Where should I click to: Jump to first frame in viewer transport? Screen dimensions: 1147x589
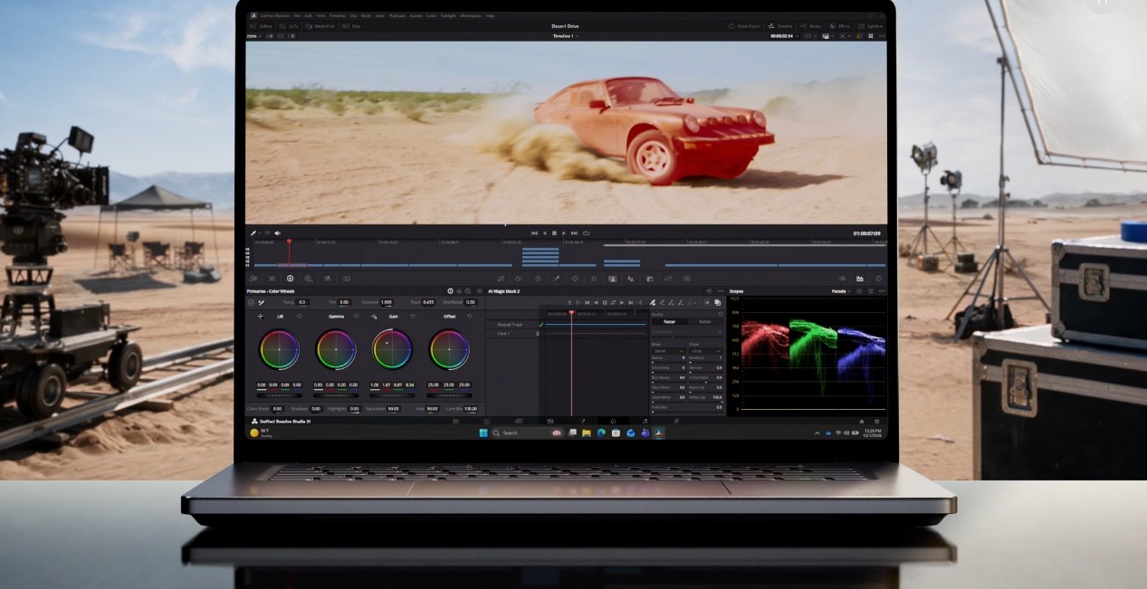(534, 233)
